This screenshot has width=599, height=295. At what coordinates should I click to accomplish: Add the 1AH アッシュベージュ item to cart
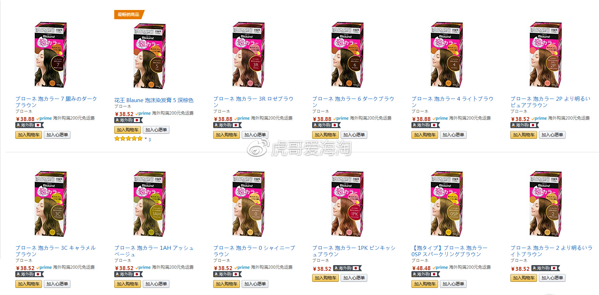point(127,284)
